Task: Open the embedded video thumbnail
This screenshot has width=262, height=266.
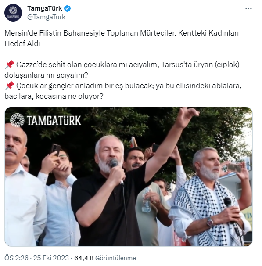Action: click(129, 176)
